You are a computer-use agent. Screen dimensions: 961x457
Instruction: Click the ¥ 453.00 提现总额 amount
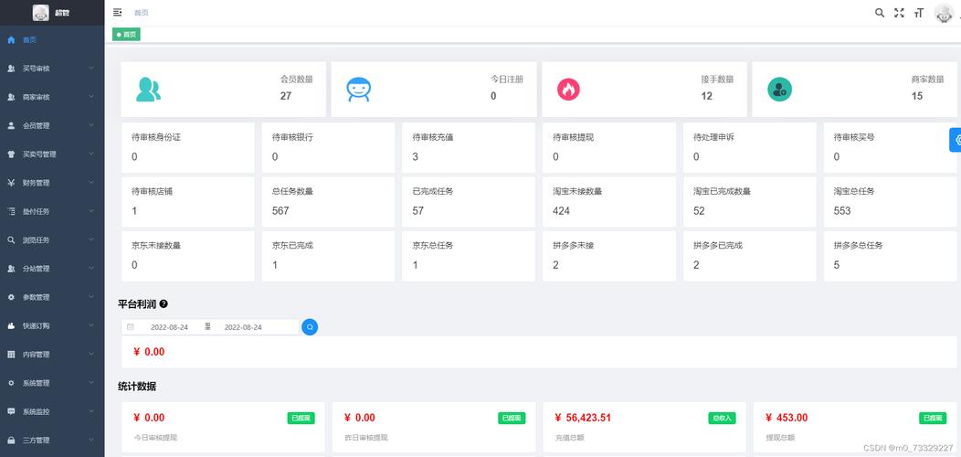point(787,418)
